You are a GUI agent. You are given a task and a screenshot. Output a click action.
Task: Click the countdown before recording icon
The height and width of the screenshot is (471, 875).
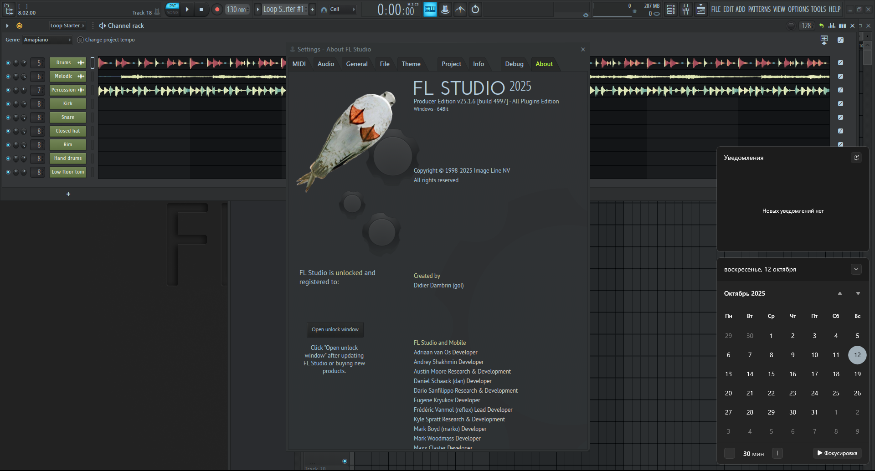(475, 10)
